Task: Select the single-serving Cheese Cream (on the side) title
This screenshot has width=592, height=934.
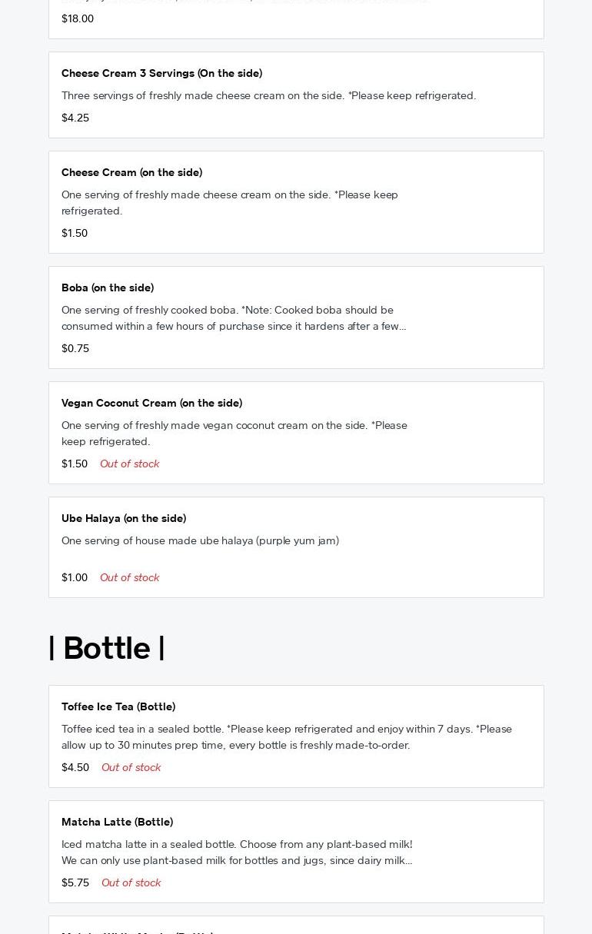Action: 131,172
